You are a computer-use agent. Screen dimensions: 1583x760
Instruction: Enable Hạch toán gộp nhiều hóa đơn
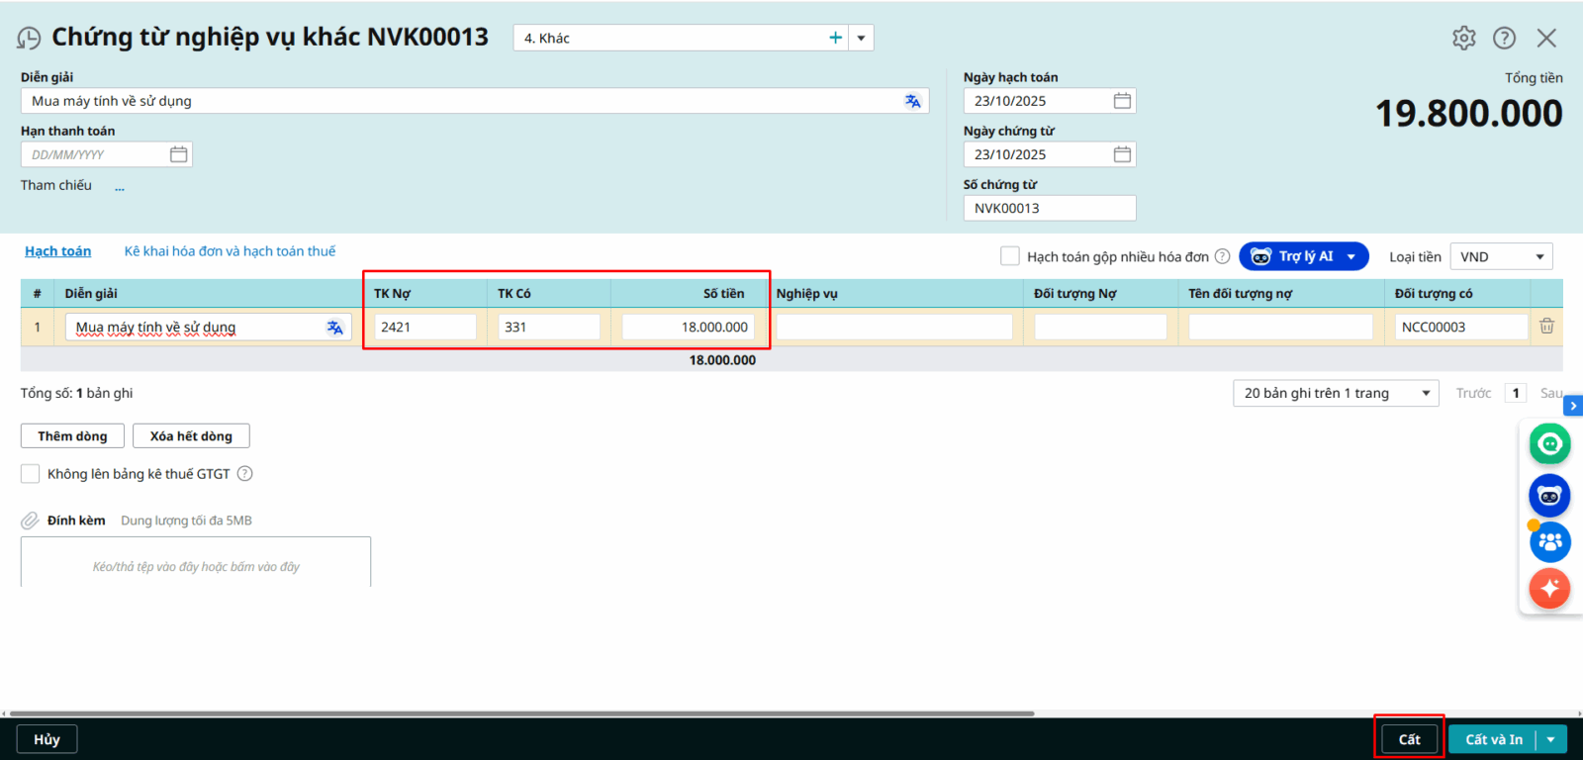pyautogui.click(x=1009, y=256)
